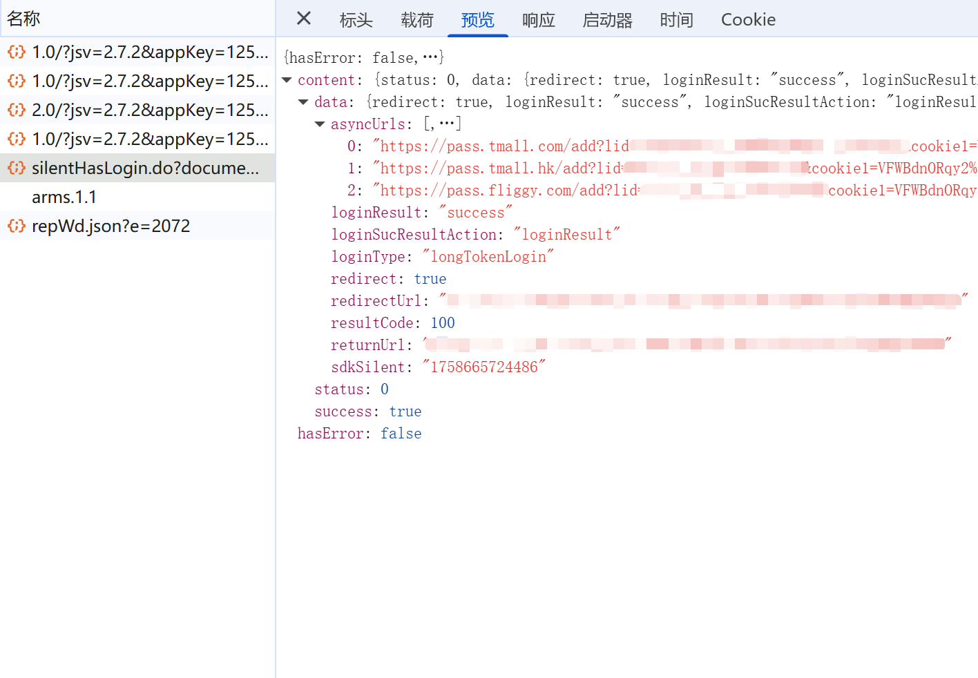
Task: Switch to the 标头 tab
Action: (x=356, y=20)
